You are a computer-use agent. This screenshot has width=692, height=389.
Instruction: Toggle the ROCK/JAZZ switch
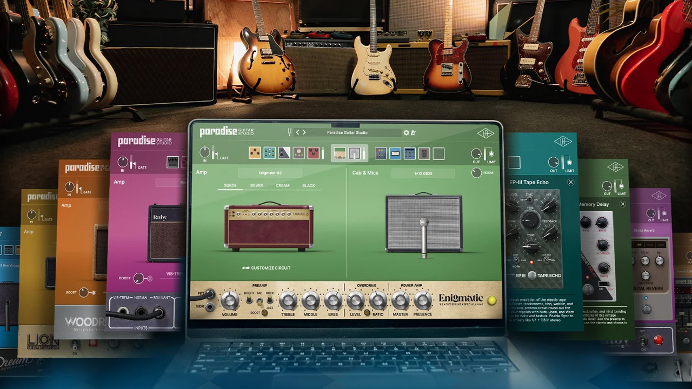point(270,299)
